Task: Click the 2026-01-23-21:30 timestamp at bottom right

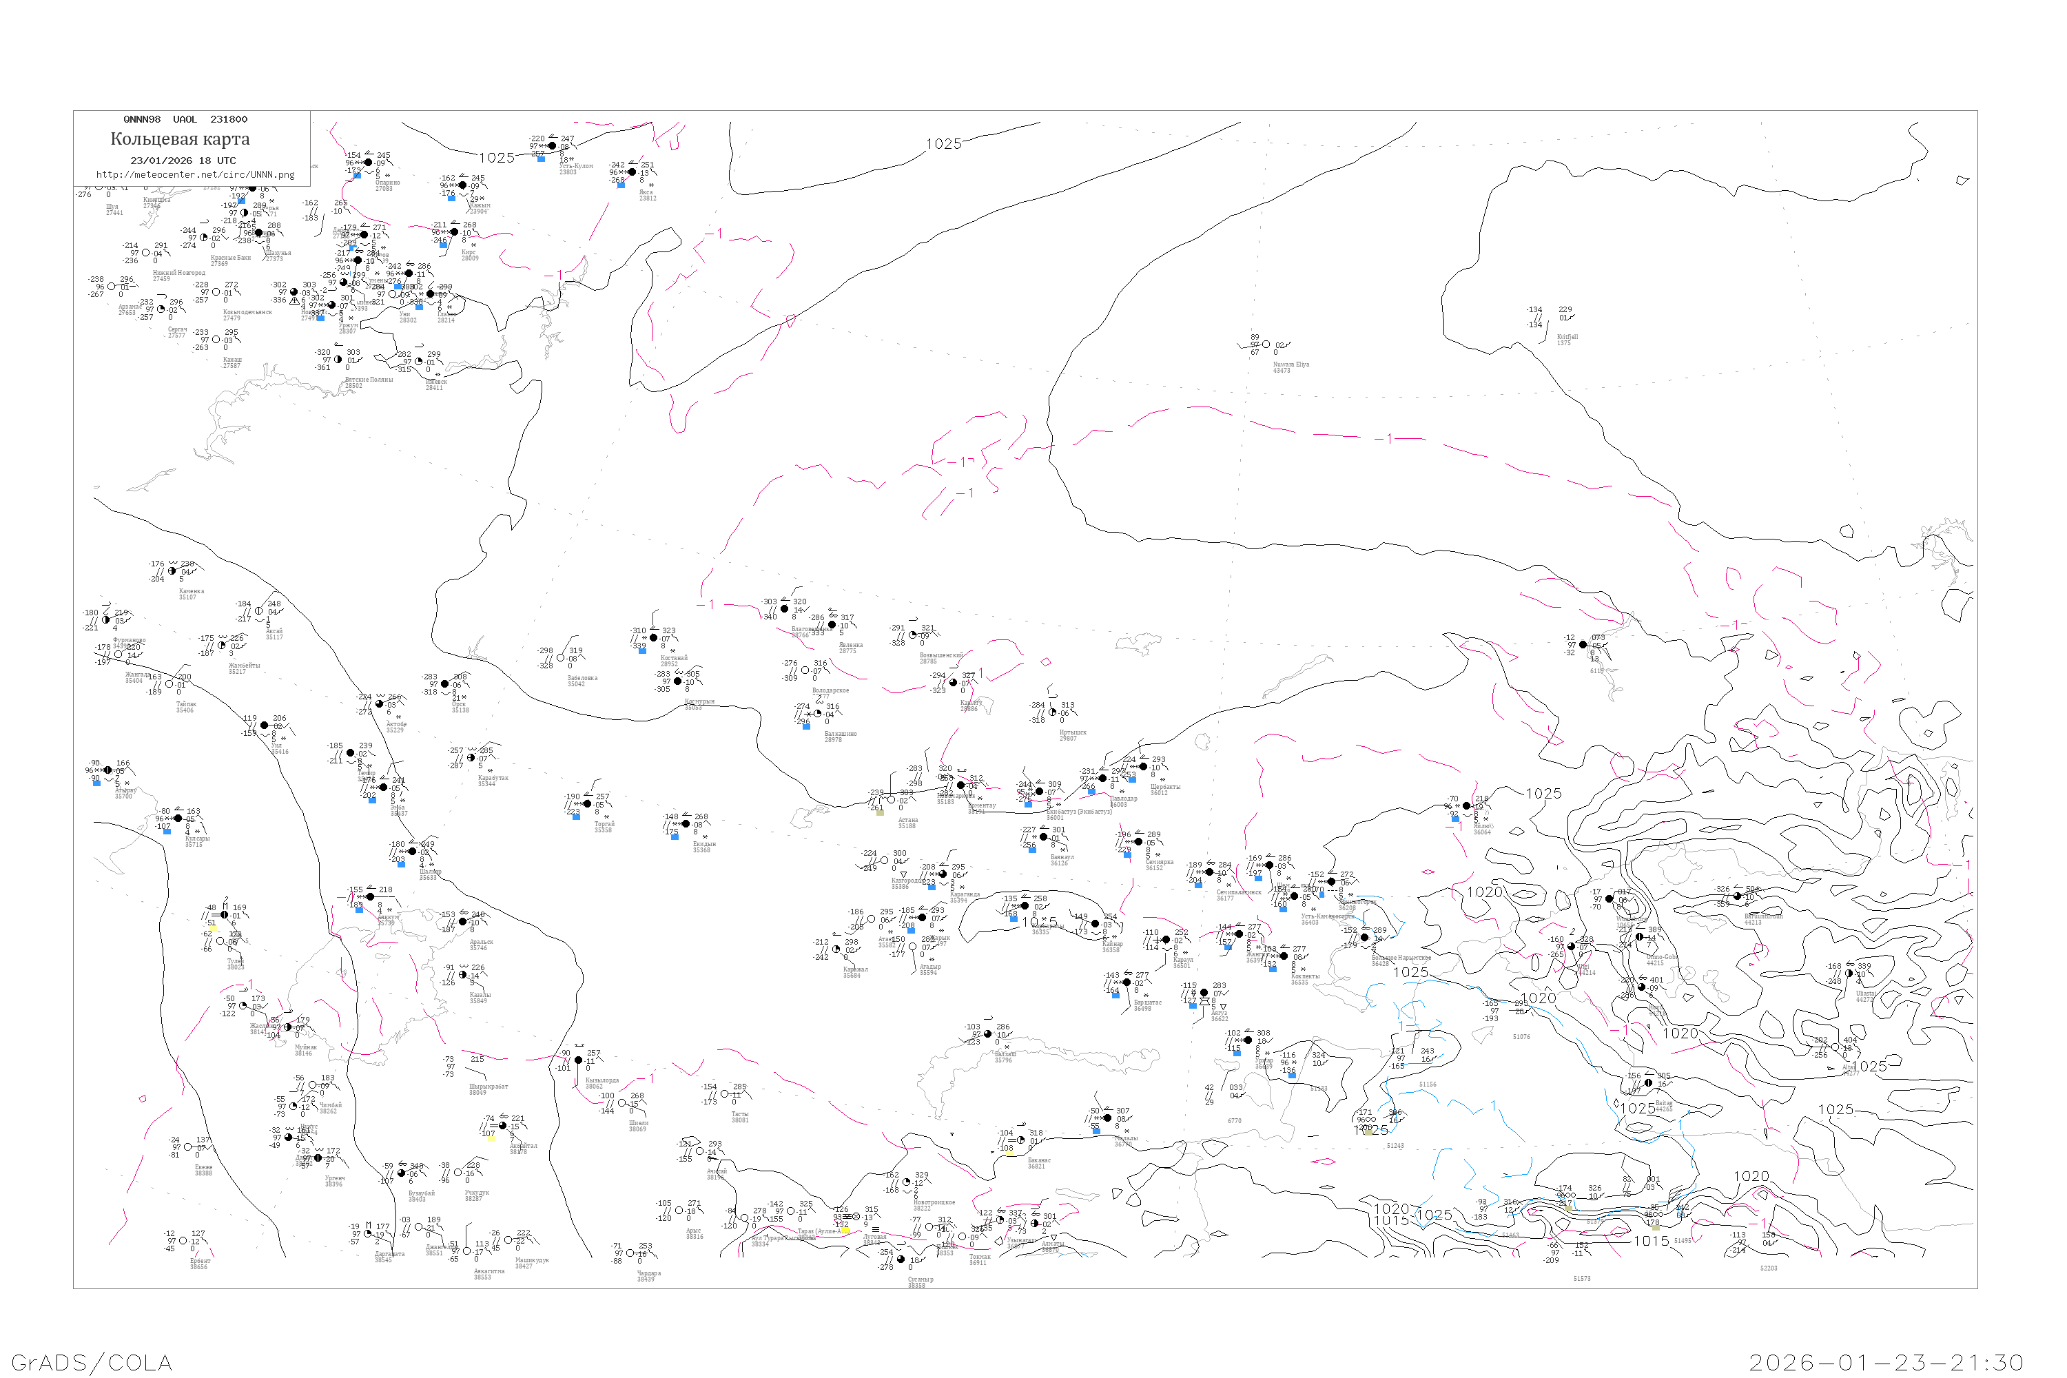Action: [x=1886, y=1362]
